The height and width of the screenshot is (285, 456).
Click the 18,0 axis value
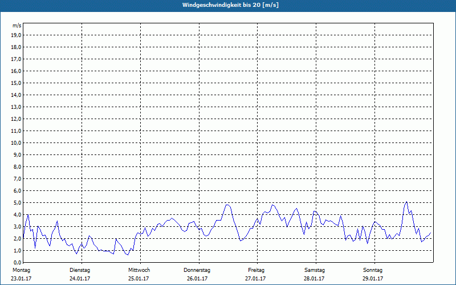click(16, 47)
